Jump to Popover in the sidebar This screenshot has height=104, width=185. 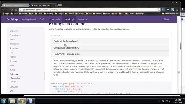click(x=13, y=61)
